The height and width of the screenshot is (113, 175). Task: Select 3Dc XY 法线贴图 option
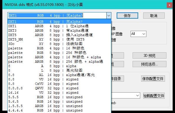pos(60,44)
